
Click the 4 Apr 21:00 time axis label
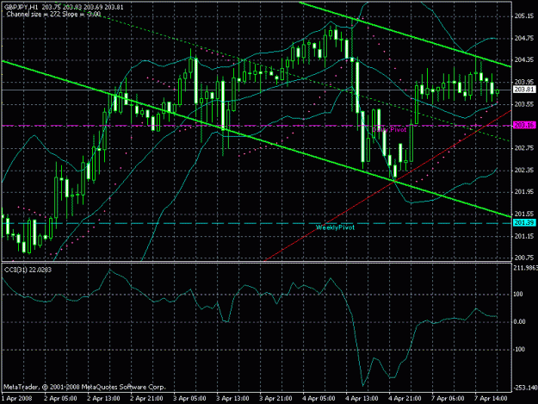click(405, 399)
